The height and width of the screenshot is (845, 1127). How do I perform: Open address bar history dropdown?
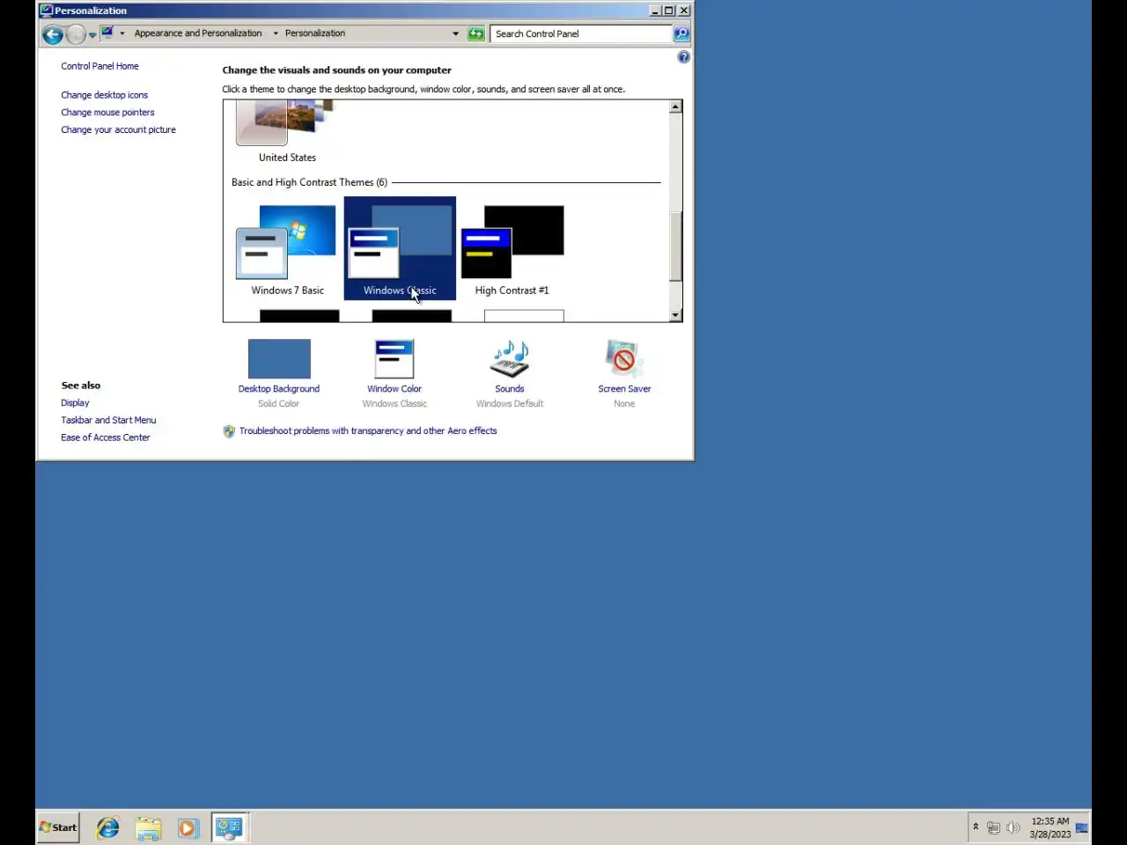[x=455, y=33]
